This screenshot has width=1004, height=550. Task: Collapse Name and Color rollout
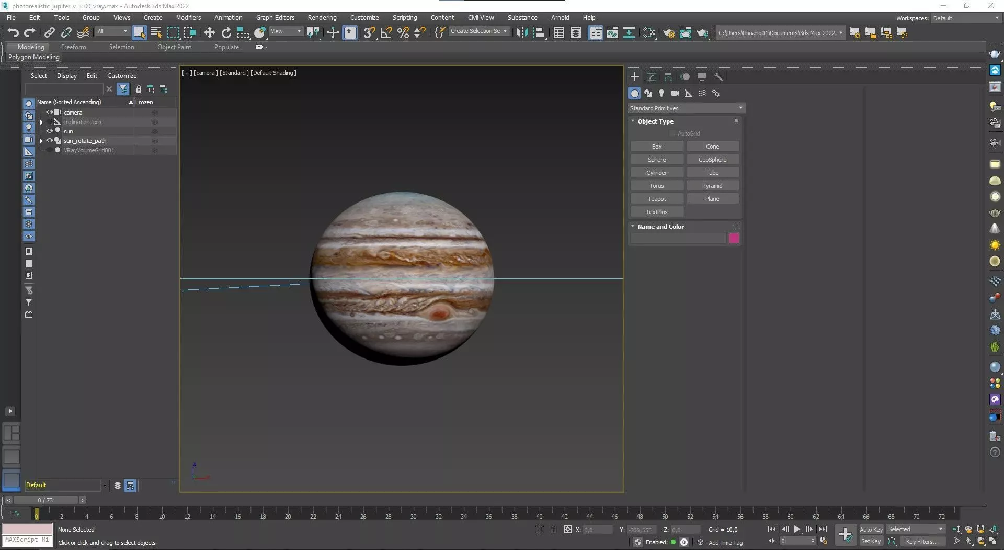point(633,227)
